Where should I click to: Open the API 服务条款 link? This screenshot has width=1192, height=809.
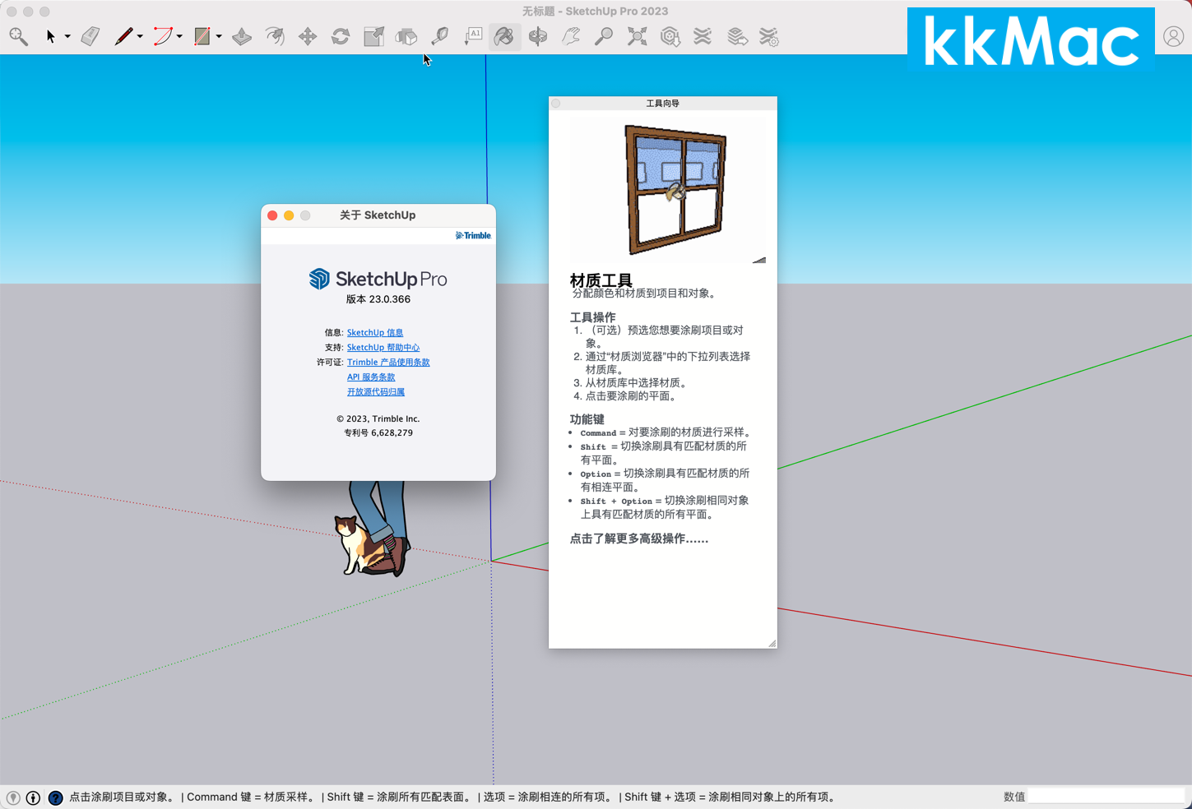point(371,377)
